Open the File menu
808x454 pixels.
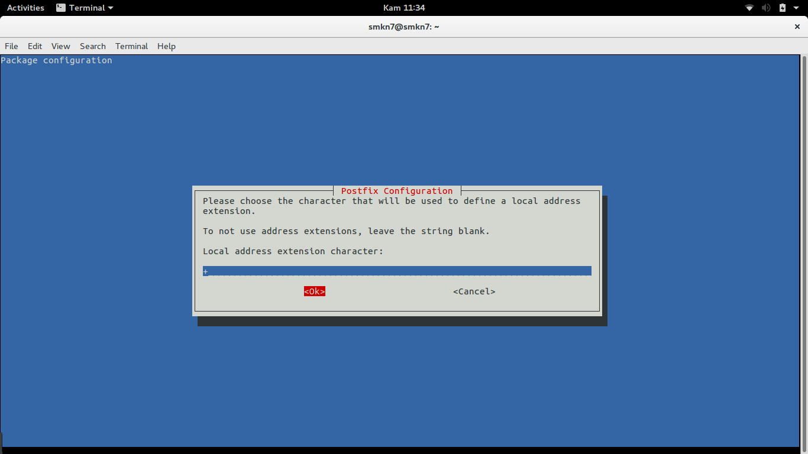coord(11,46)
